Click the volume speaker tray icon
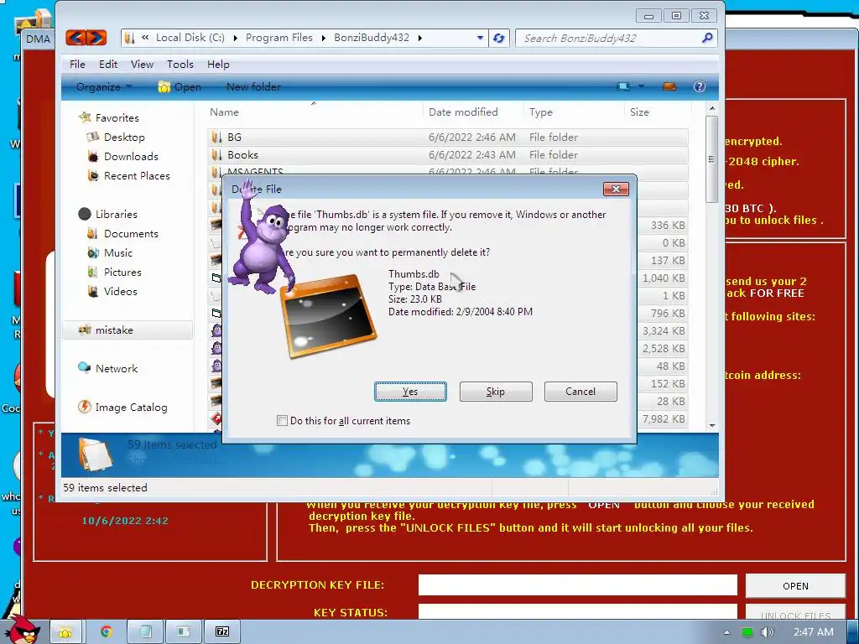Screen dimensions: 859x644 tap(767, 632)
